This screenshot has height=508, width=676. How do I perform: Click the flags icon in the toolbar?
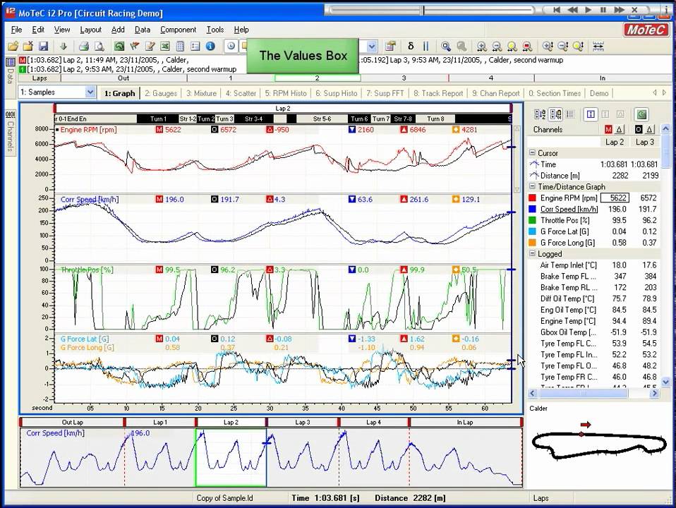click(x=135, y=46)
